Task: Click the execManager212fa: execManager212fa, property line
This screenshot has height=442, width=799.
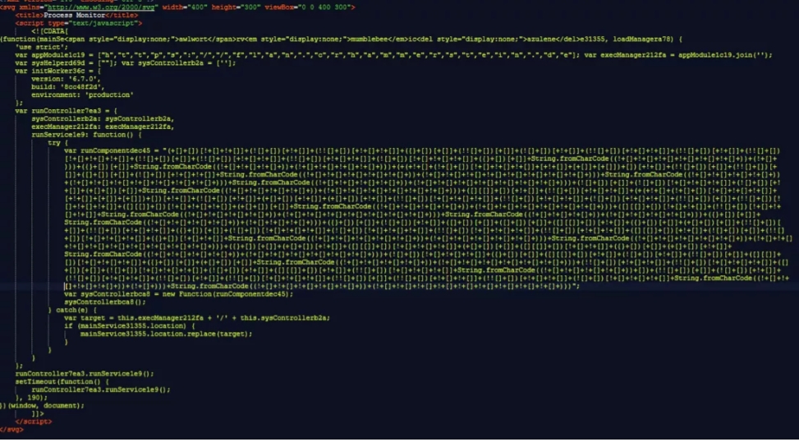Action: (x=103, y=127)
